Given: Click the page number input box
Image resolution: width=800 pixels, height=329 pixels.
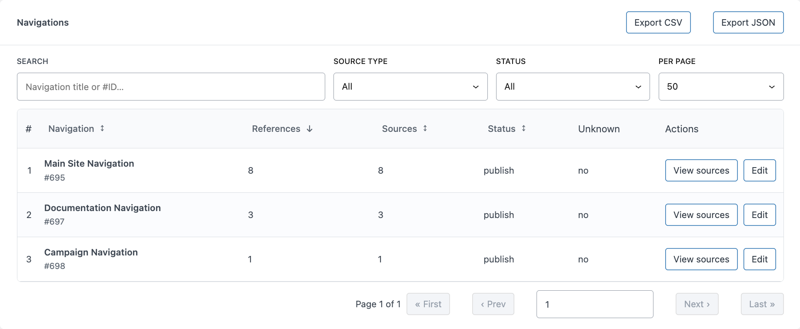Looking at the screenshot, I should [x=594, y=304].
